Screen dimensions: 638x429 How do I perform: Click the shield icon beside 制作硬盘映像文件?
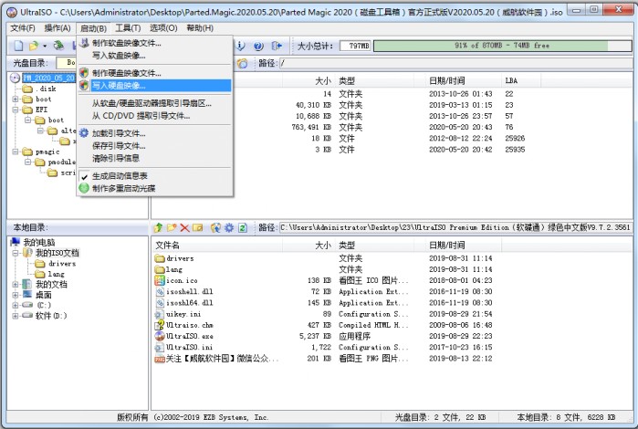click(84, 73)
